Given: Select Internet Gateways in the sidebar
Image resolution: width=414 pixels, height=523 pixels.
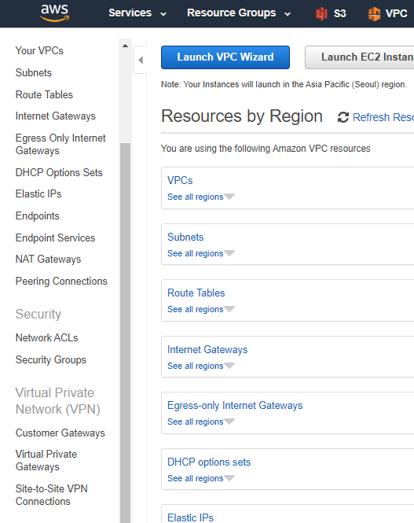Looking at the screenshot, I should click(x=56, y=116).
